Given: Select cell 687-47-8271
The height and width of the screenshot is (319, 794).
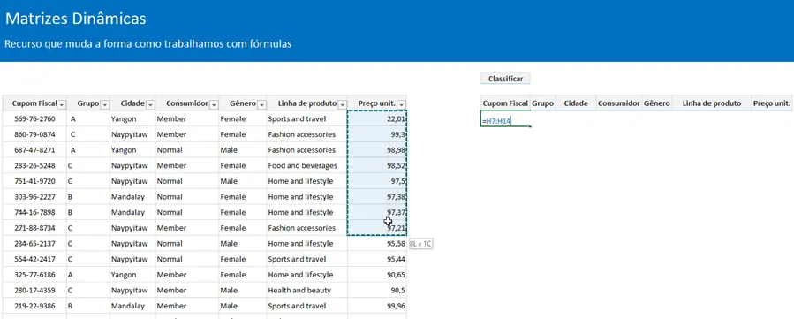Looking at the screenshot, I should point(34,150).
